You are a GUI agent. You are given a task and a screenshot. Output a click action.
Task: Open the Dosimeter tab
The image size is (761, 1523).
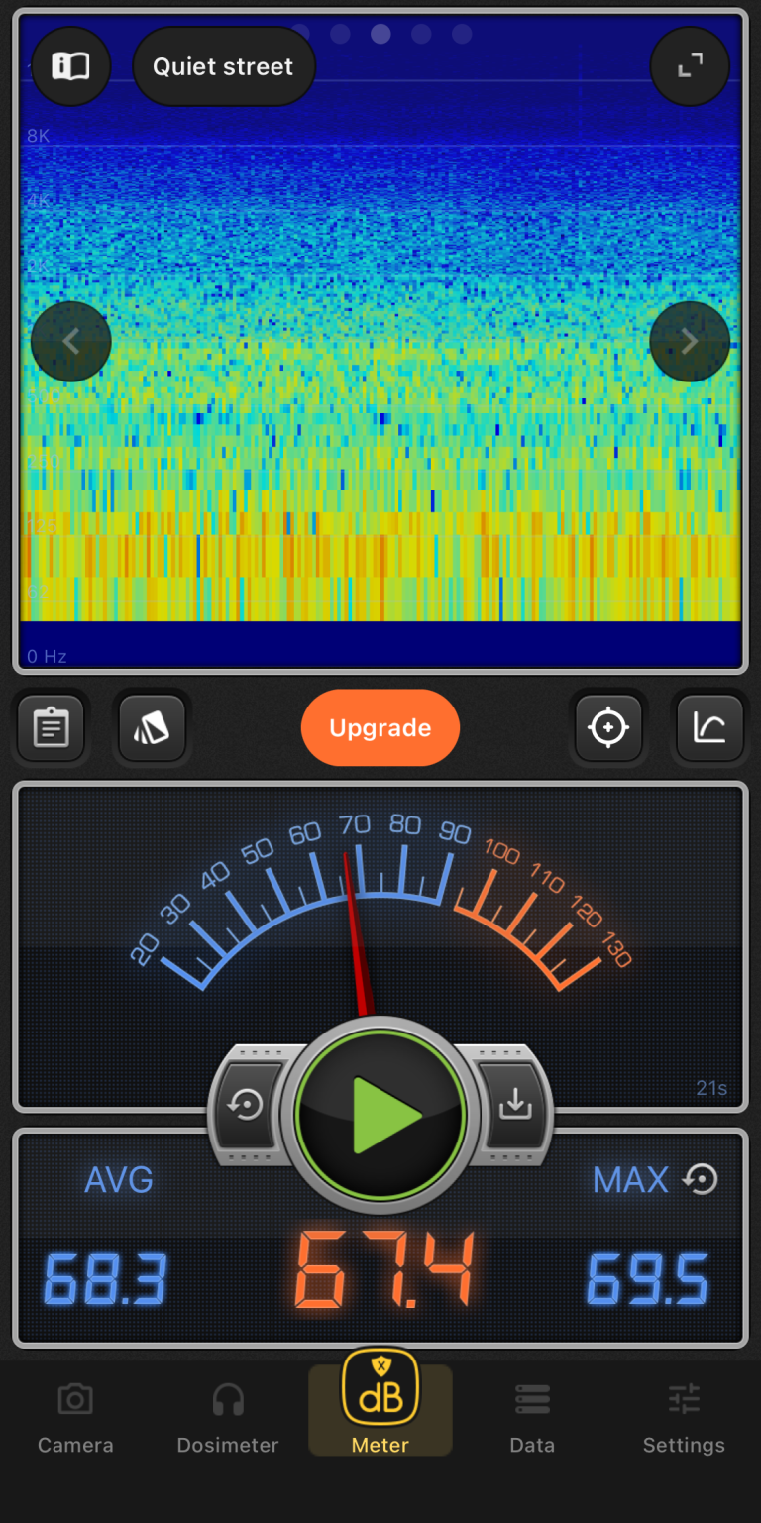coord(228,1419)
